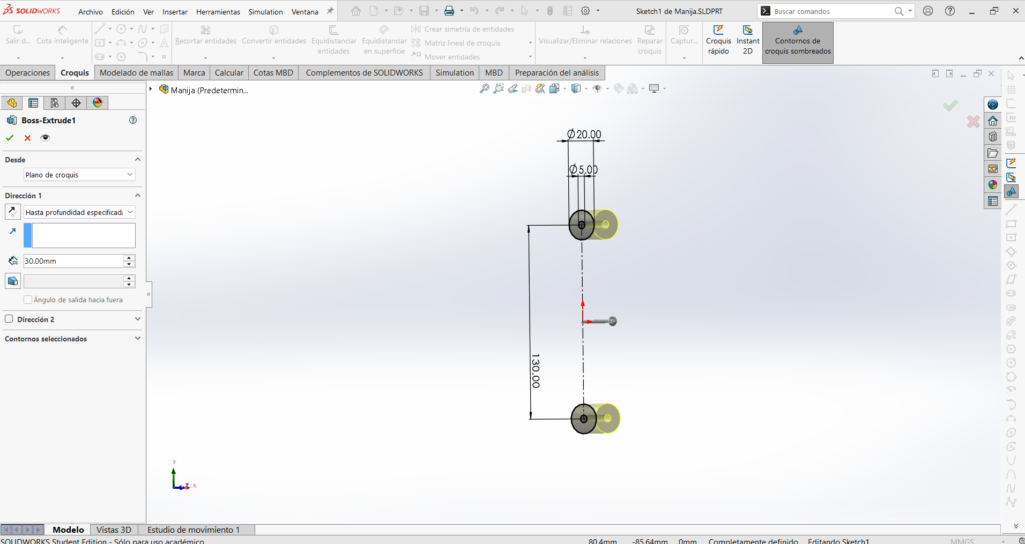Click the 30.00mm depth input field

click(x=73, y=261)
